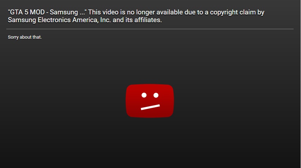301x168 pixels.
Task: Click the word "Electronics" in the claimant name
Action: pyautogui.click(x=54, y=20)
